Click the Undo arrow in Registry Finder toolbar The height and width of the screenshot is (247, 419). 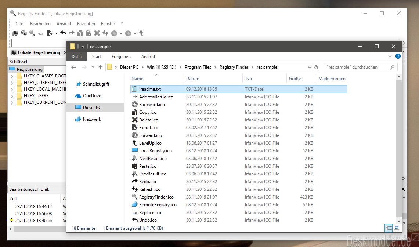click(63, 33)
